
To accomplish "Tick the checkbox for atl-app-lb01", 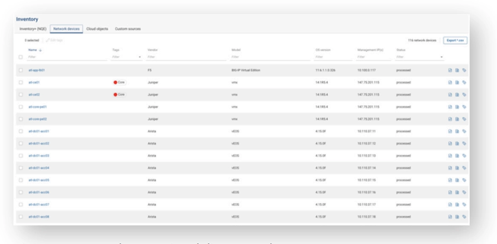I will click(x=21, y=70).
